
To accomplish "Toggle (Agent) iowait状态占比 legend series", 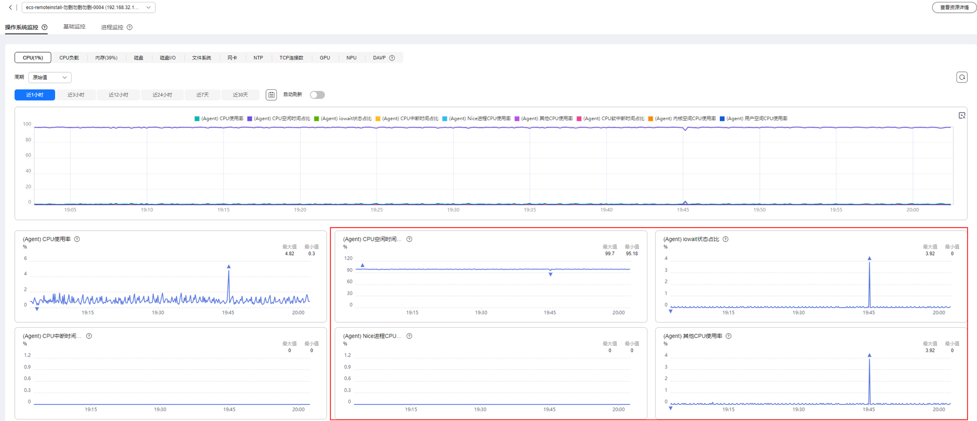I will 343,119.
